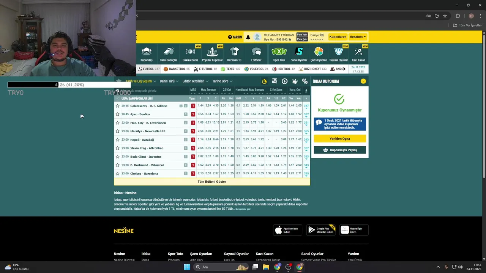Click the match name search field
Image resolution: width=486 pixels, height=273 pixels.
152,91
